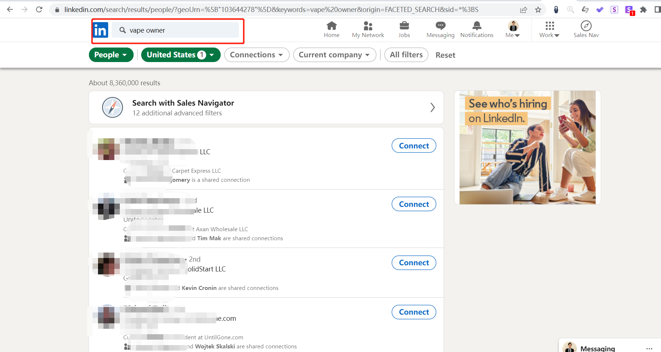Click Wojtek Skalski shared connection link
Viewport: 661px width, 352px height.
(215, 347)
